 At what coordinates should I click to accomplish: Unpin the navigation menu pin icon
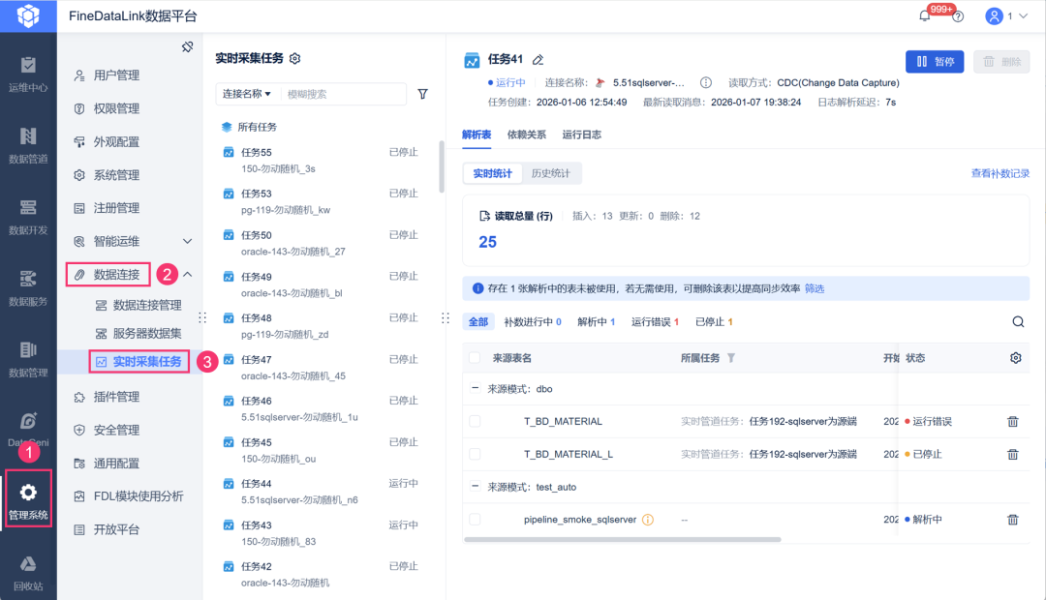pos(188,46)
